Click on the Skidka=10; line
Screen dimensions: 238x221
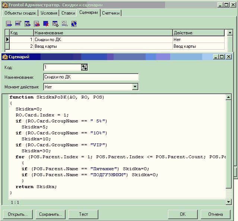point(36,139)
